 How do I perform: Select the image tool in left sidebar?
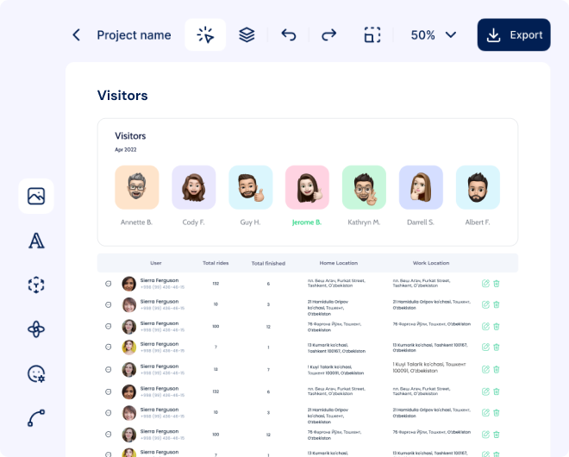pos(36,196)
